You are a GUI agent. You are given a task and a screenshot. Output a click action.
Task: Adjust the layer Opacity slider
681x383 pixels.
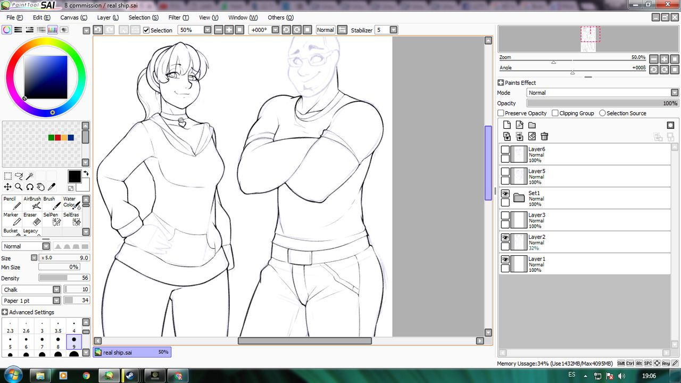pos(602,103)
